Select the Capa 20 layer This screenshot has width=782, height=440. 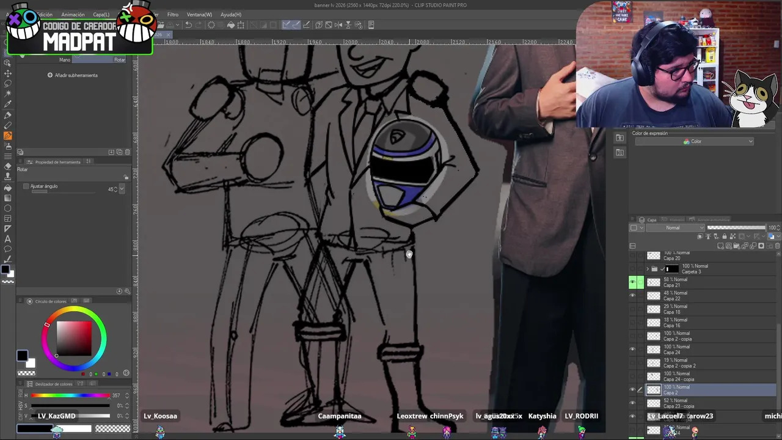coord(709,256)
